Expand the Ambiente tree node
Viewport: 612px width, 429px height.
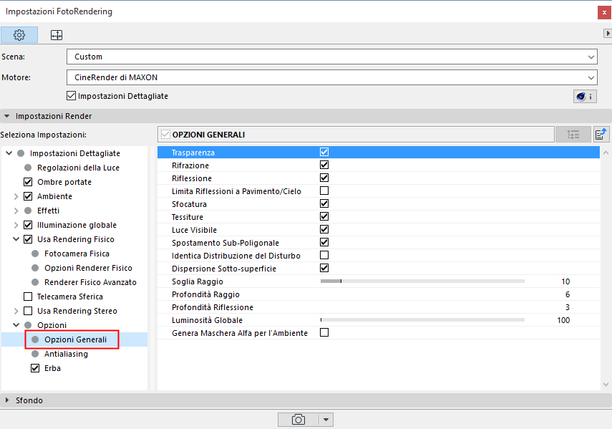pos(16,196)
